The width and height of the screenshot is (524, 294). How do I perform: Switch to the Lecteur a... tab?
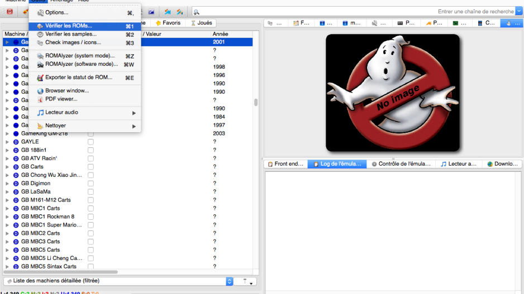coord(459,164)
